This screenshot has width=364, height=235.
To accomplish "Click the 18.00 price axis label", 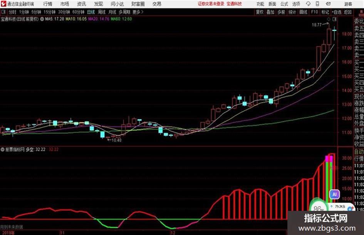I will 347,34.
